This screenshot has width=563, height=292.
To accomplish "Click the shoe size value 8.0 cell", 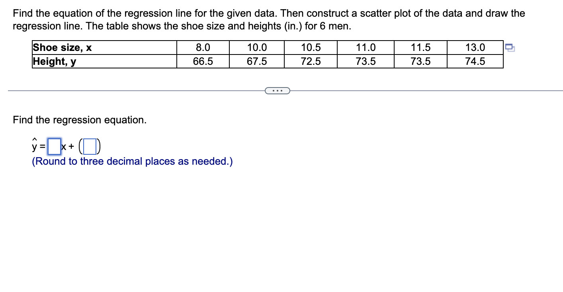I will [x=203, y=47].
